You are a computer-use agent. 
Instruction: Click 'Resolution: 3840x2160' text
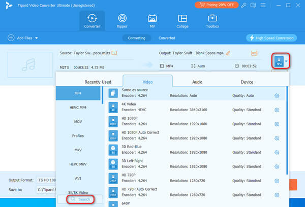click(x=189, y=110)
